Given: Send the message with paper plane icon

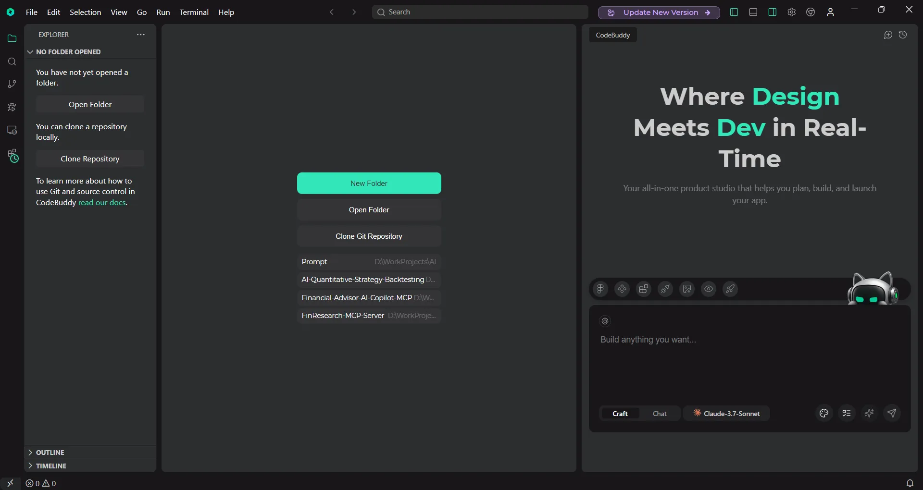Looking at the screenshot, I should pos(892,413).
